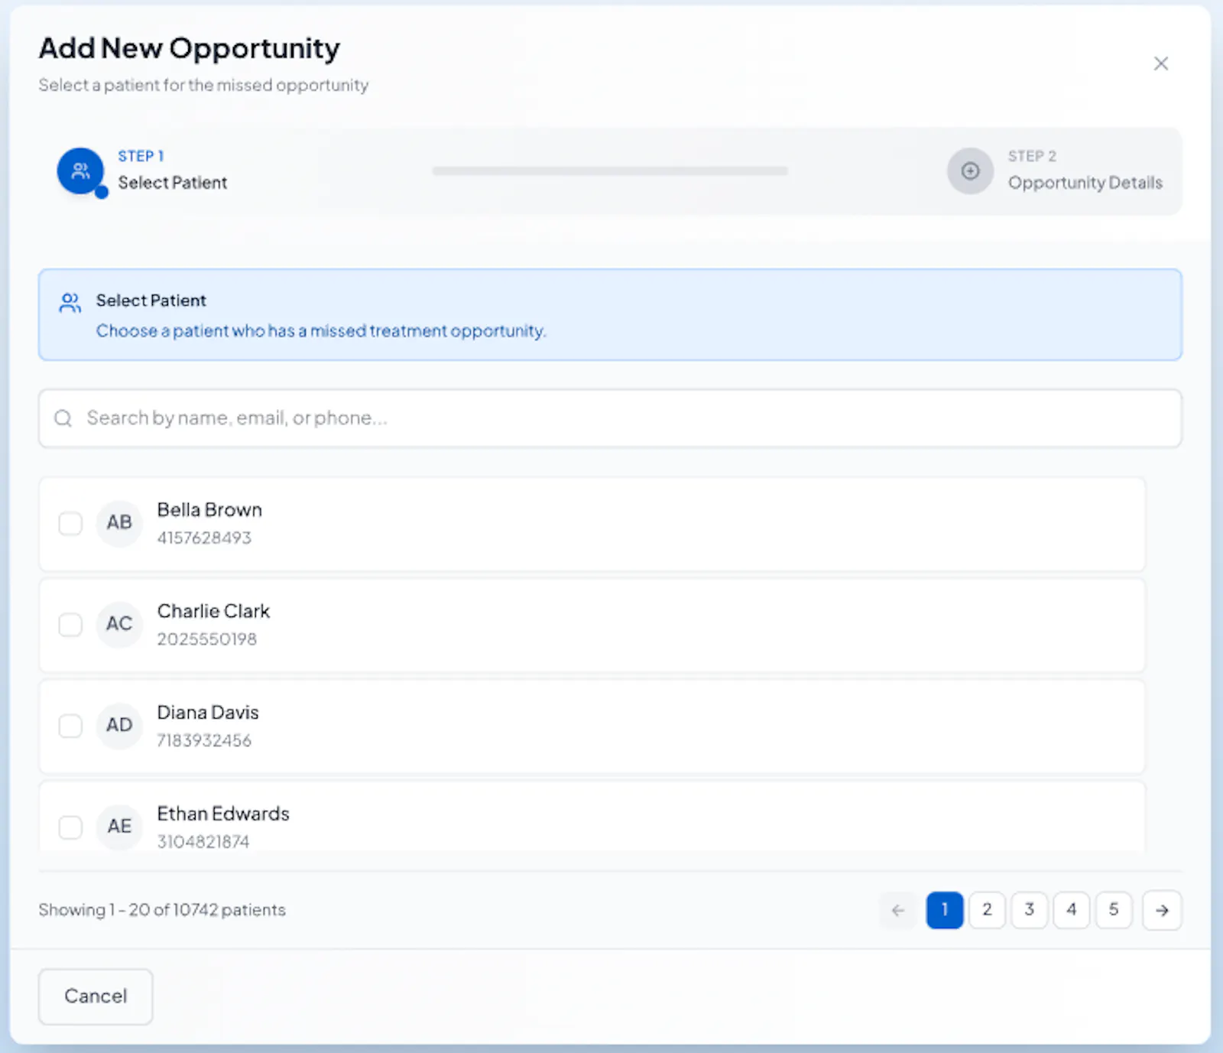
Task: Click phone number 4157628493
Action: [204, 538]
